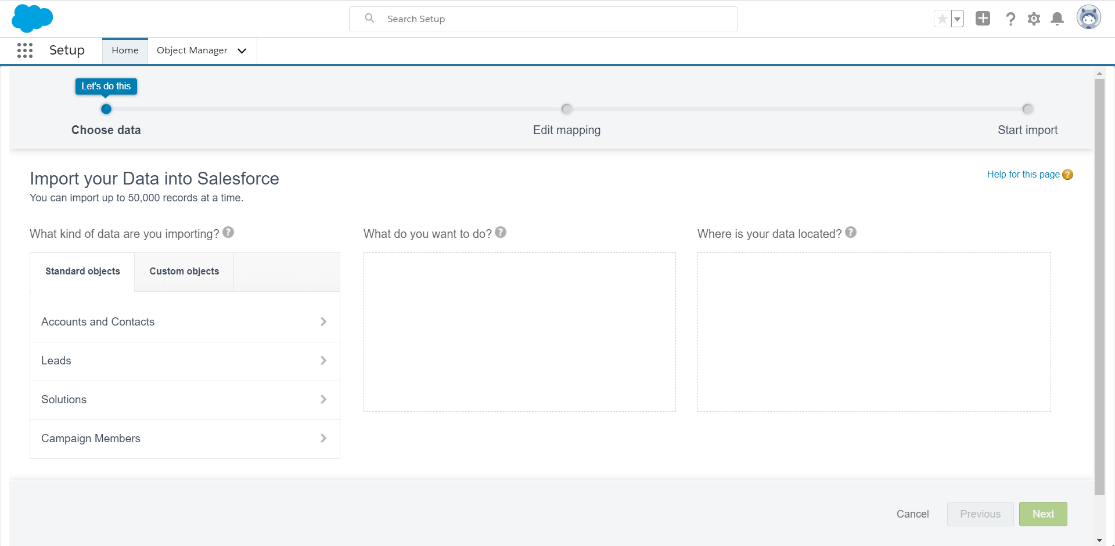This screenshot has width=1115, height=546.
Task: Switch to the Home tab
Action: (125, 50)
